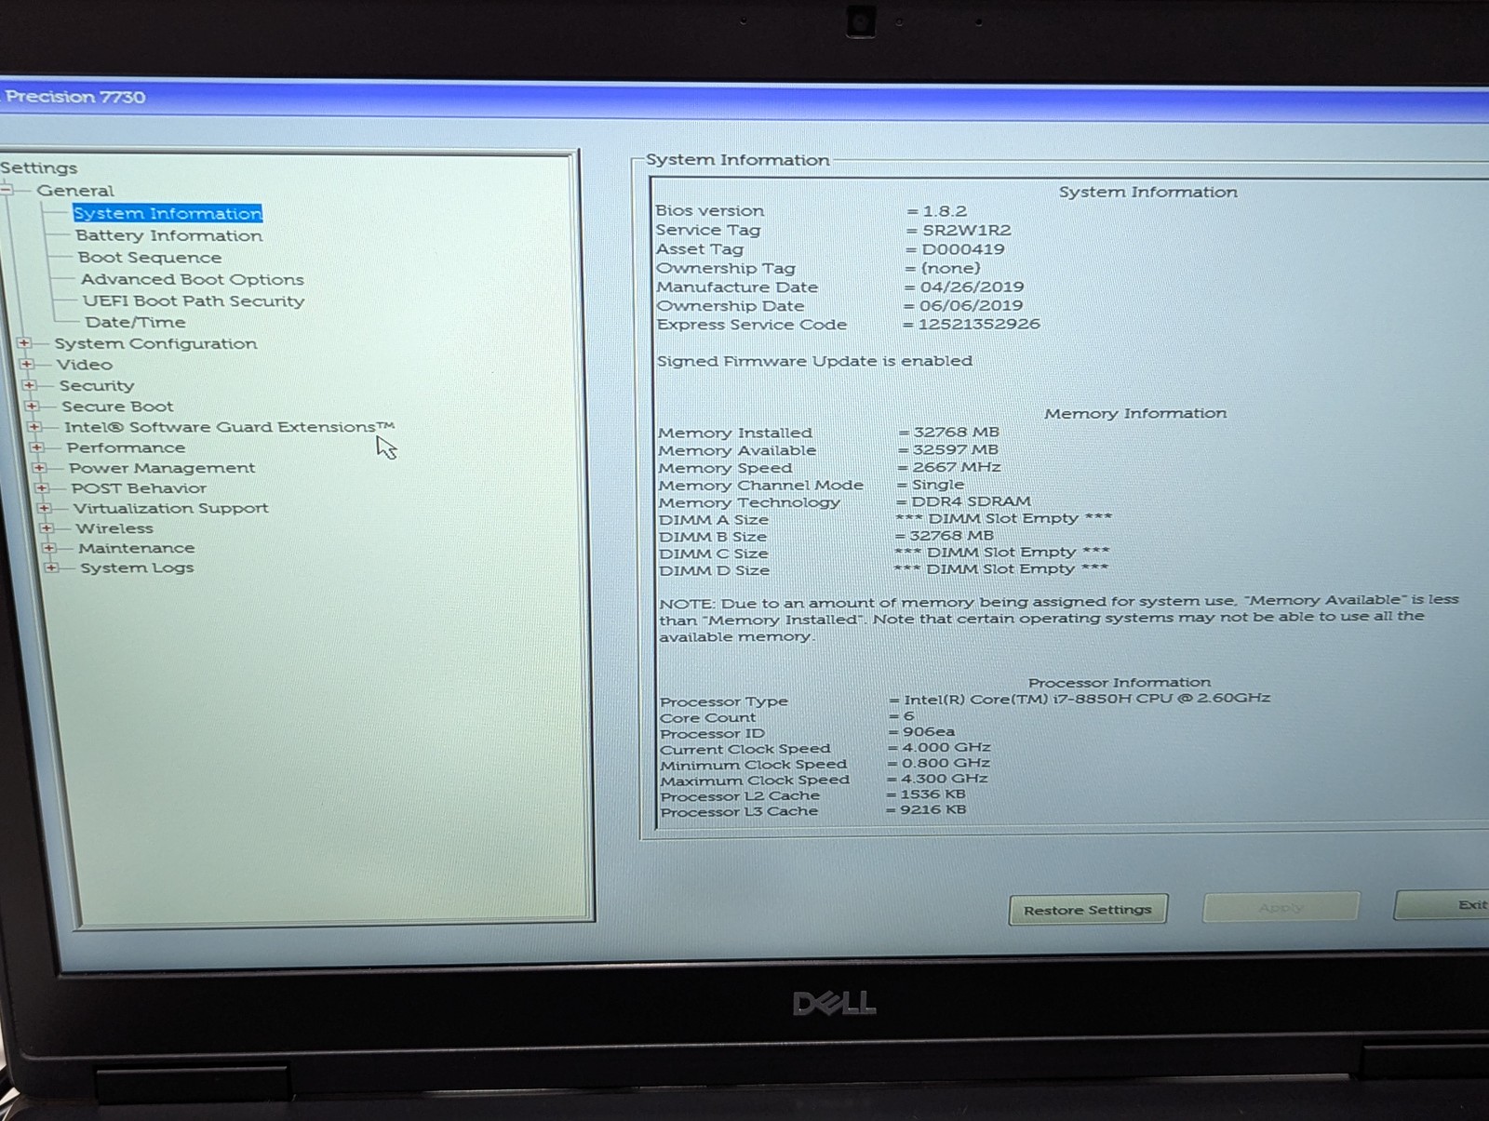1489x1121 pixels.
Task: Select the Performance label
Action: pyautogui.click(x=126, y=447)
